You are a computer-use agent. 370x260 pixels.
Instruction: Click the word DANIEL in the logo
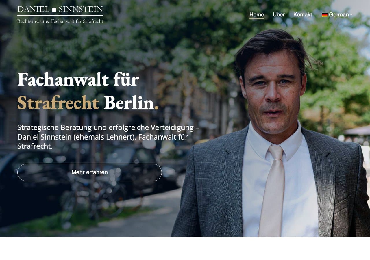(x=34, y=9)
